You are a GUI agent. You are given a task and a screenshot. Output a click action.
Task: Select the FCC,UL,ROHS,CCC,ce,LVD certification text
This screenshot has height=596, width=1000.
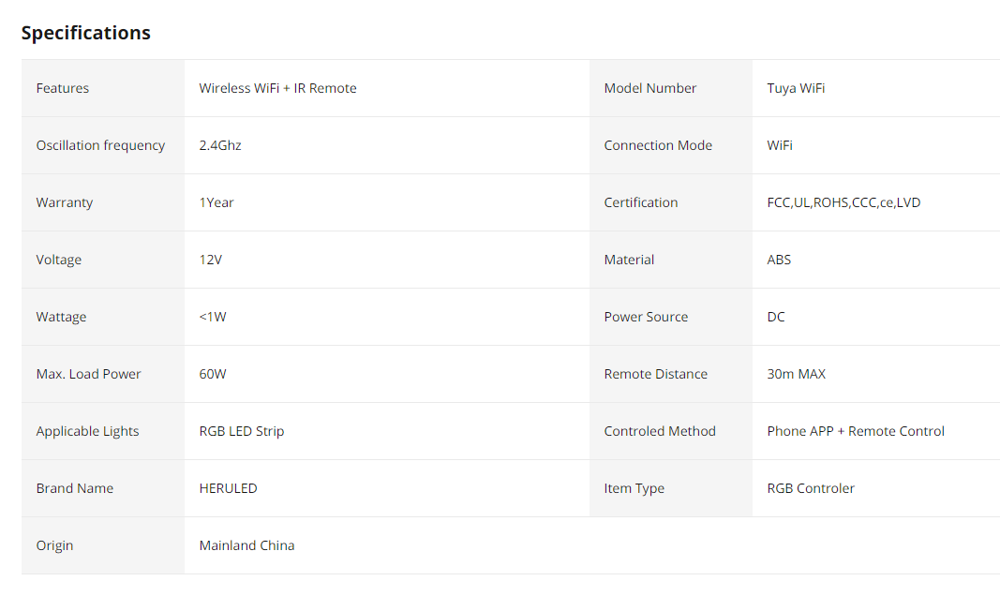(x=843, y=202)
